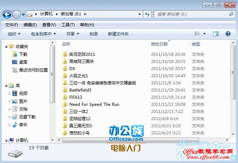Open the 工具(T) menu
The height and width of the screenshot is (163, 238).
(68, 25)
